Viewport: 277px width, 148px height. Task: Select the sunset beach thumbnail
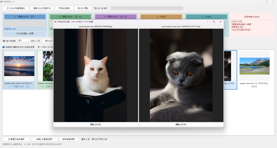[19, 66]
